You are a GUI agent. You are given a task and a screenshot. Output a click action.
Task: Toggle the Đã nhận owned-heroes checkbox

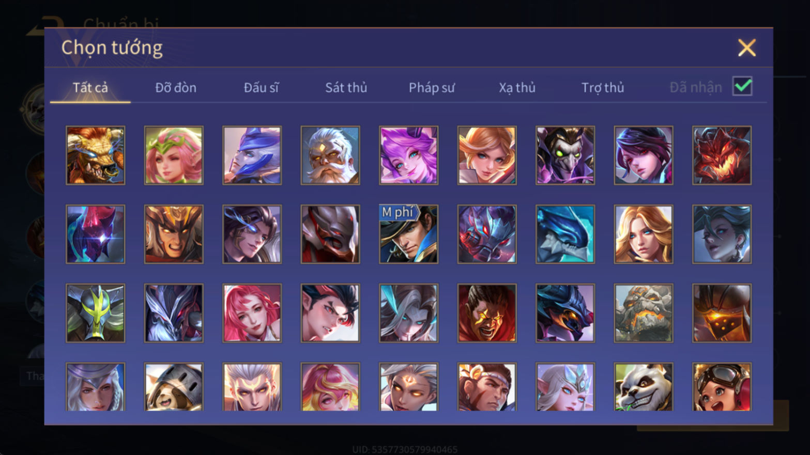pos(742,86)
